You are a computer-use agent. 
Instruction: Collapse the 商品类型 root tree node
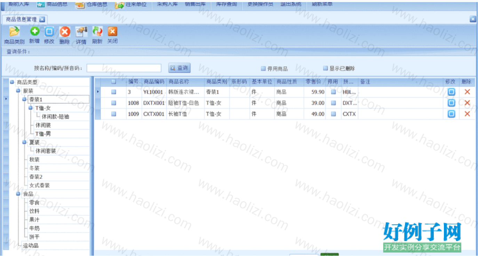click(12, 82)
